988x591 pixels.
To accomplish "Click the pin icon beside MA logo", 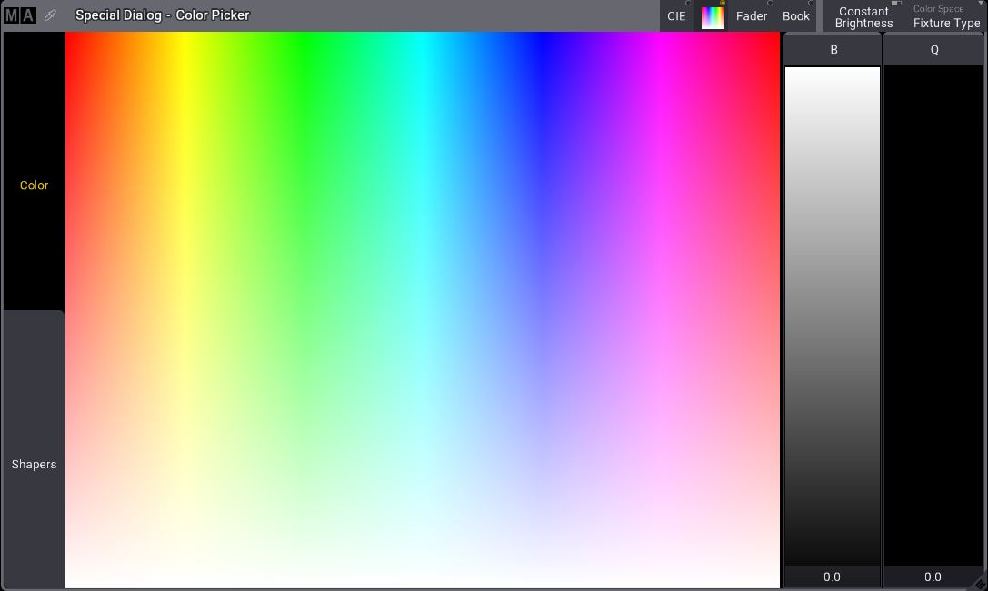I will (x=51, y=15).
